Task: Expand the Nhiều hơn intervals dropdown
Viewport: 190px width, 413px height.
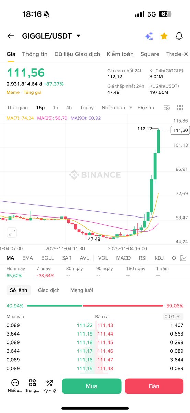Action: pyautogui.click(x=117, y=108)
